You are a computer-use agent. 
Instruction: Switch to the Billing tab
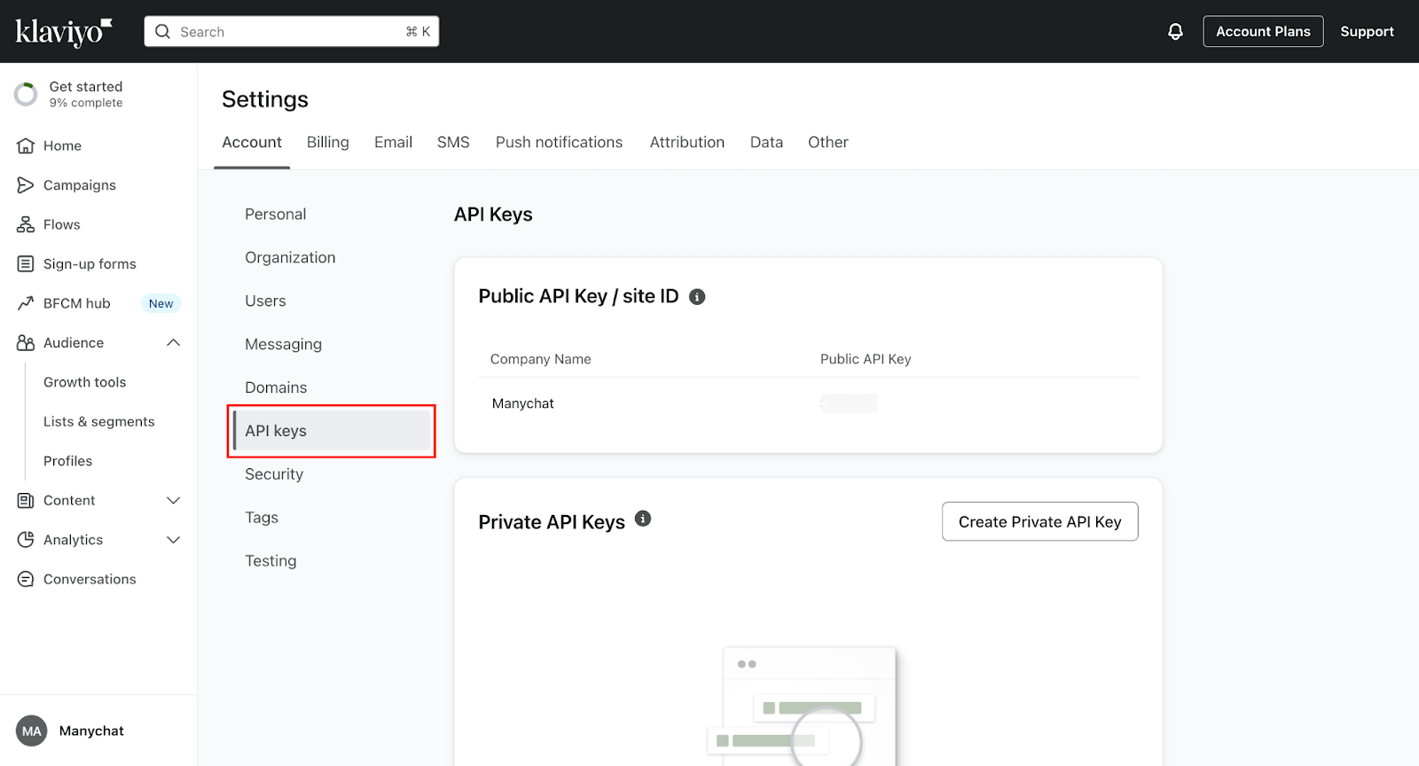327,142
